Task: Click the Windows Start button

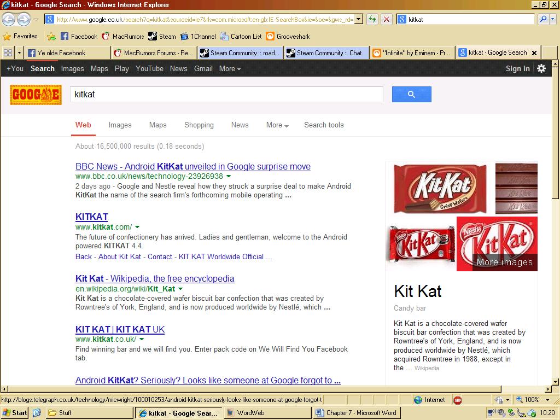Action: pyautogui.click(x=15, y=413)
